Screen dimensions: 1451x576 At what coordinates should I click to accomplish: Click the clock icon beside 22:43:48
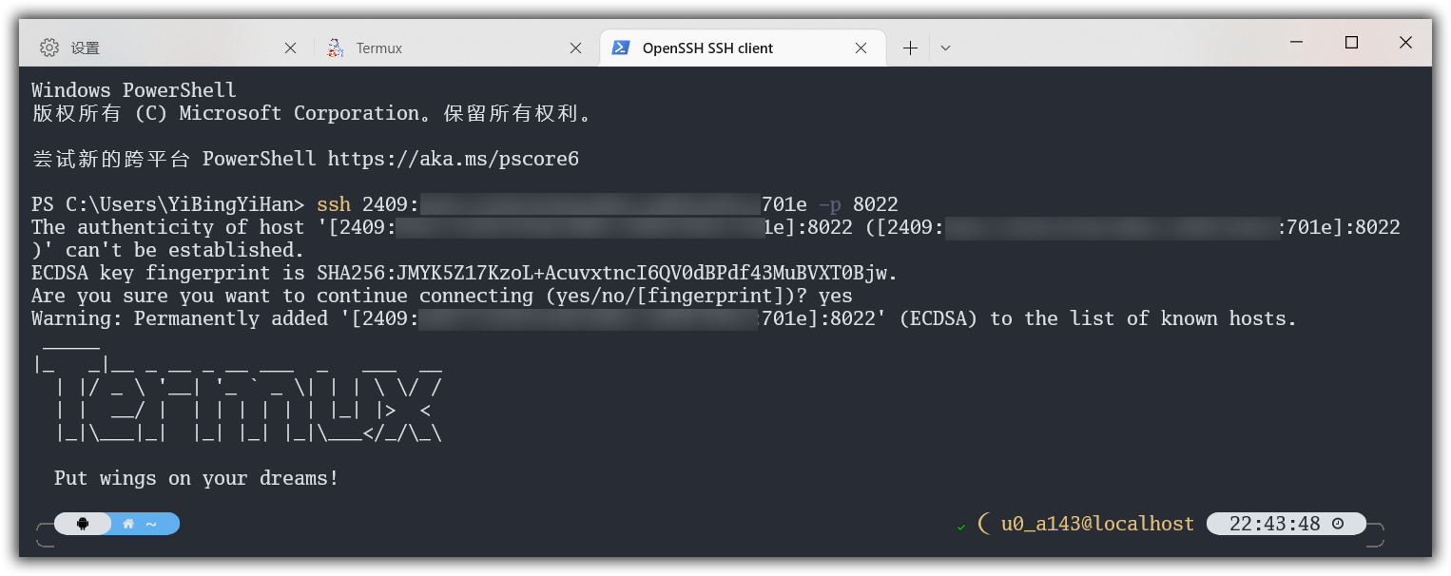click(x=1338, y=524)
